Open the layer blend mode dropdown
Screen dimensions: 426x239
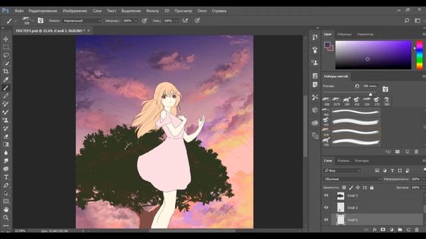point(352,179)
